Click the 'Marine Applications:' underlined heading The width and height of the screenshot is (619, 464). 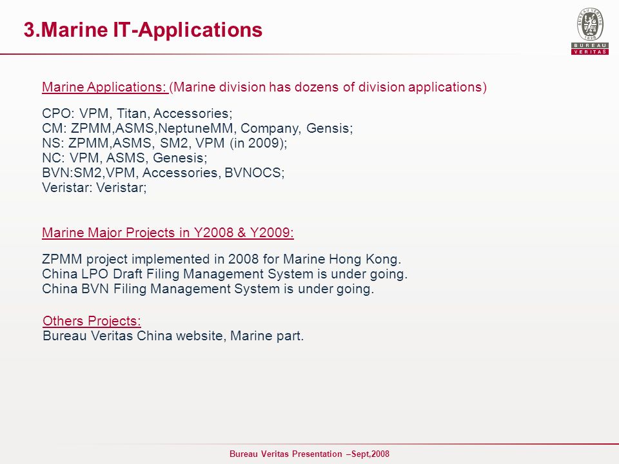105,87
